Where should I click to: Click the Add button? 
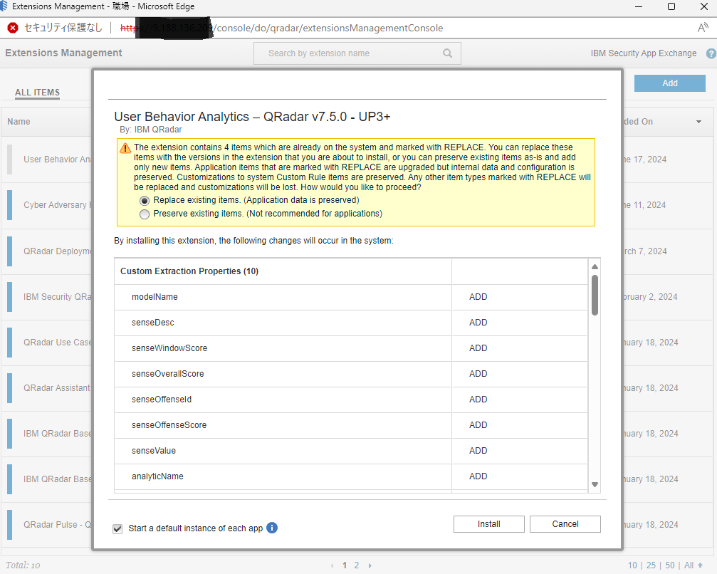(x=670, y=83)
